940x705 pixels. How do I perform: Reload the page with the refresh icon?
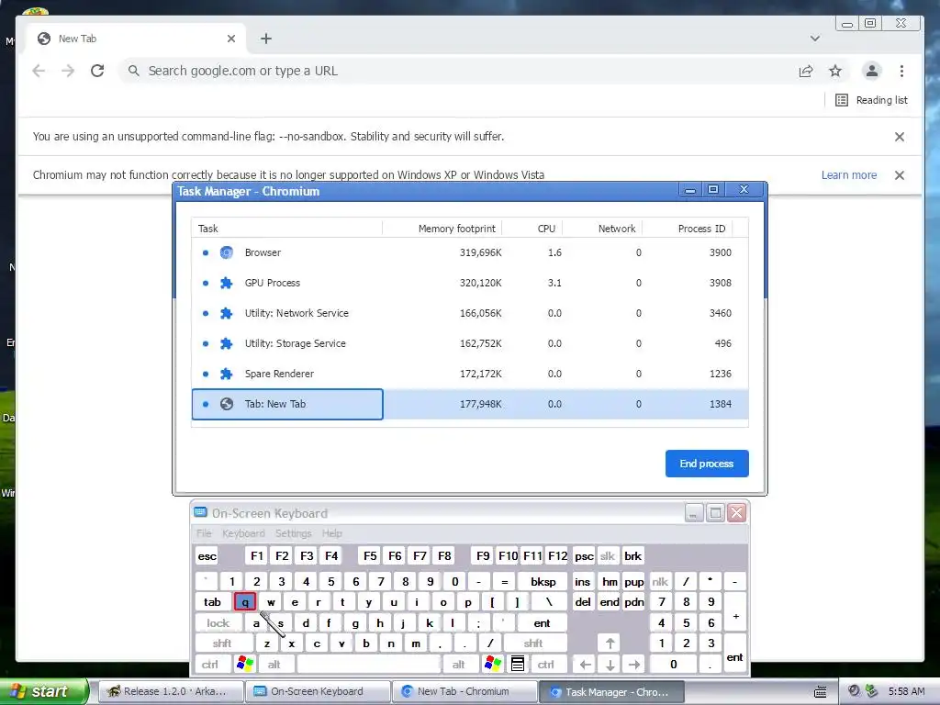pyautogui.click(x=97, y=71)
